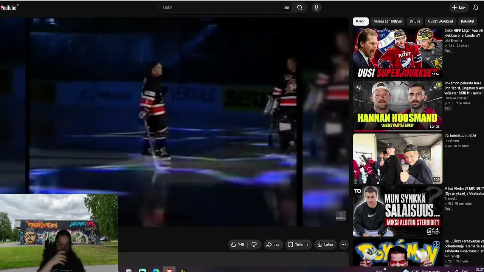
Task: Open '29. heinäkuuta 2026' video title
Action: (x=460, y=136)
